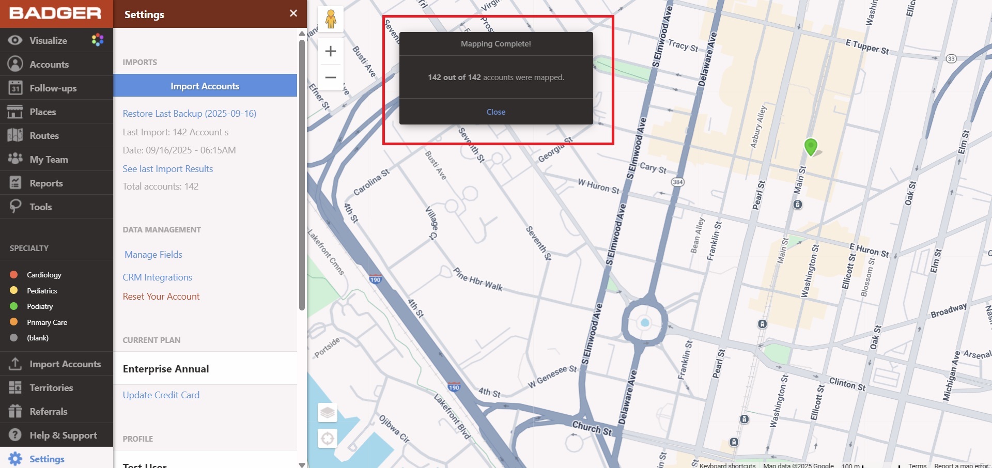The image size is (992, 468).
Task: Open Restore Last Backup link
Action: click(189, 114)
